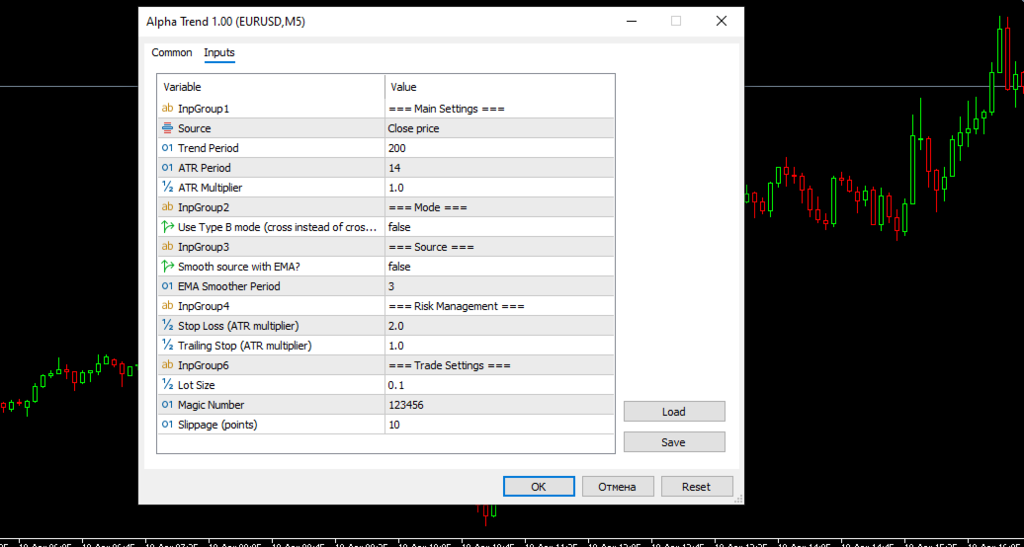Click the integer icon beside Magic Number
This screenshot has width=1024, height=547.
click(167, 405)
